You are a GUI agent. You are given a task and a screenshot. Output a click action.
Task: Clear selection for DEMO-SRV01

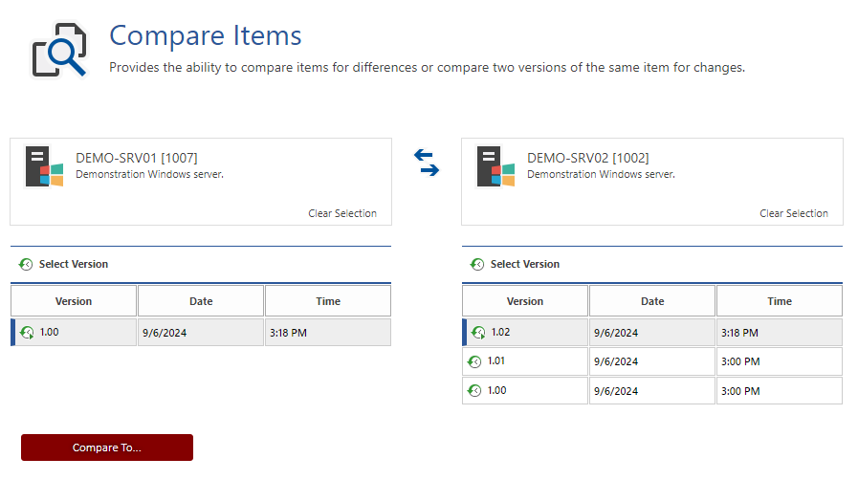coord(342,213)
